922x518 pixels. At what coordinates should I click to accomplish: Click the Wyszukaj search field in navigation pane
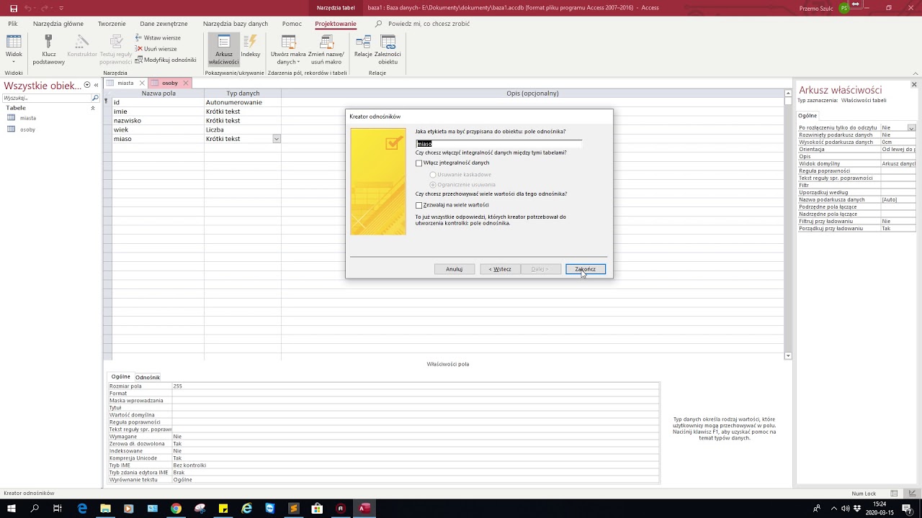click(48, 98)
